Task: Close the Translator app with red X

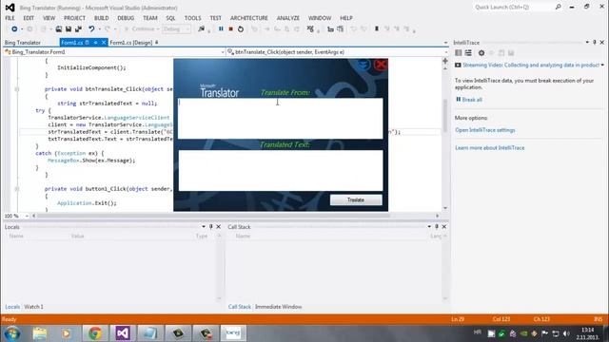Action: (x=381, y=65)
